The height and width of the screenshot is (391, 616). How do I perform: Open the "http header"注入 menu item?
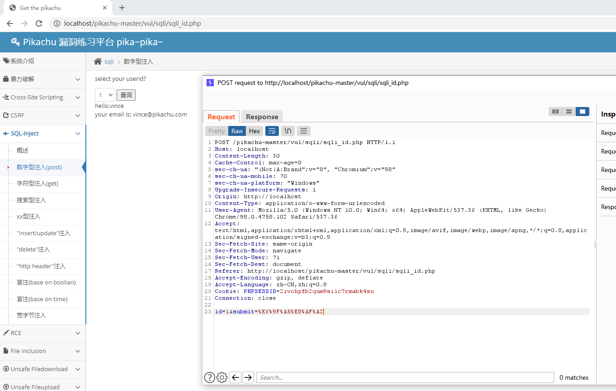click(x=41, y=266)
